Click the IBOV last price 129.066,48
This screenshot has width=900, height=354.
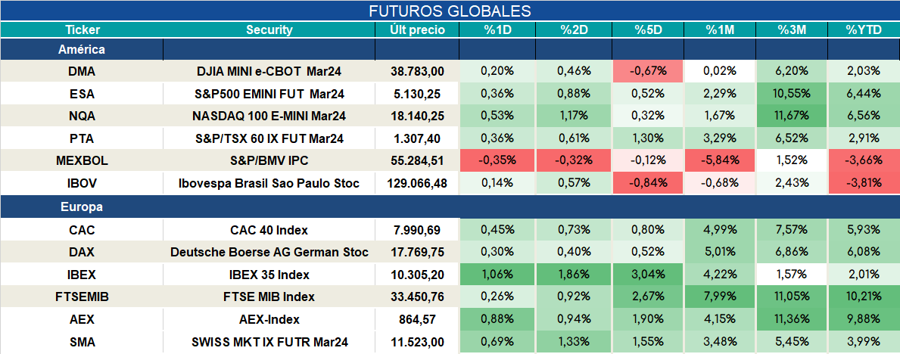417,184
